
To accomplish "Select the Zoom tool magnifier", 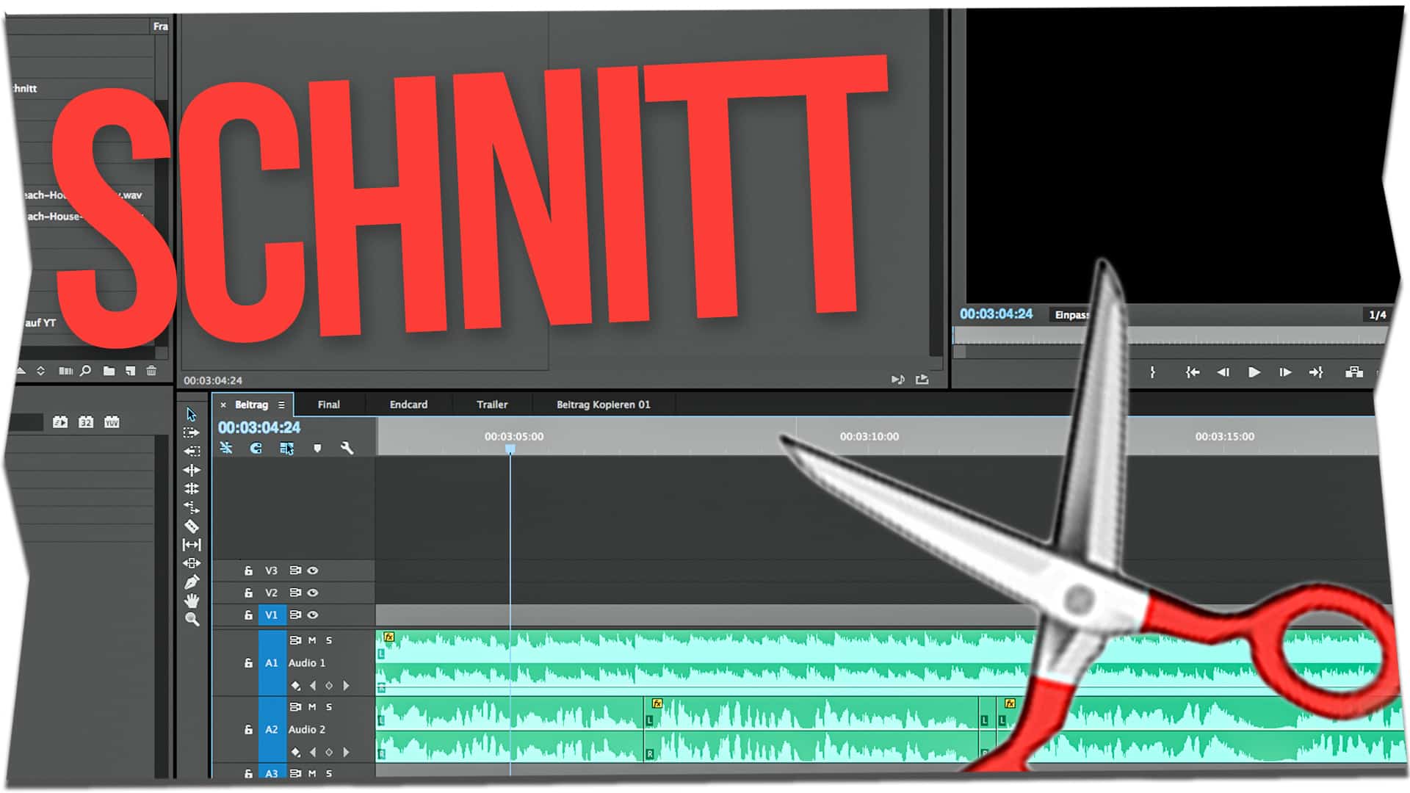I will click(192, 619).
